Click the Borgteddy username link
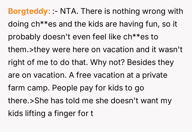Screen dimensions: 192x132 (x=29, y=11)
